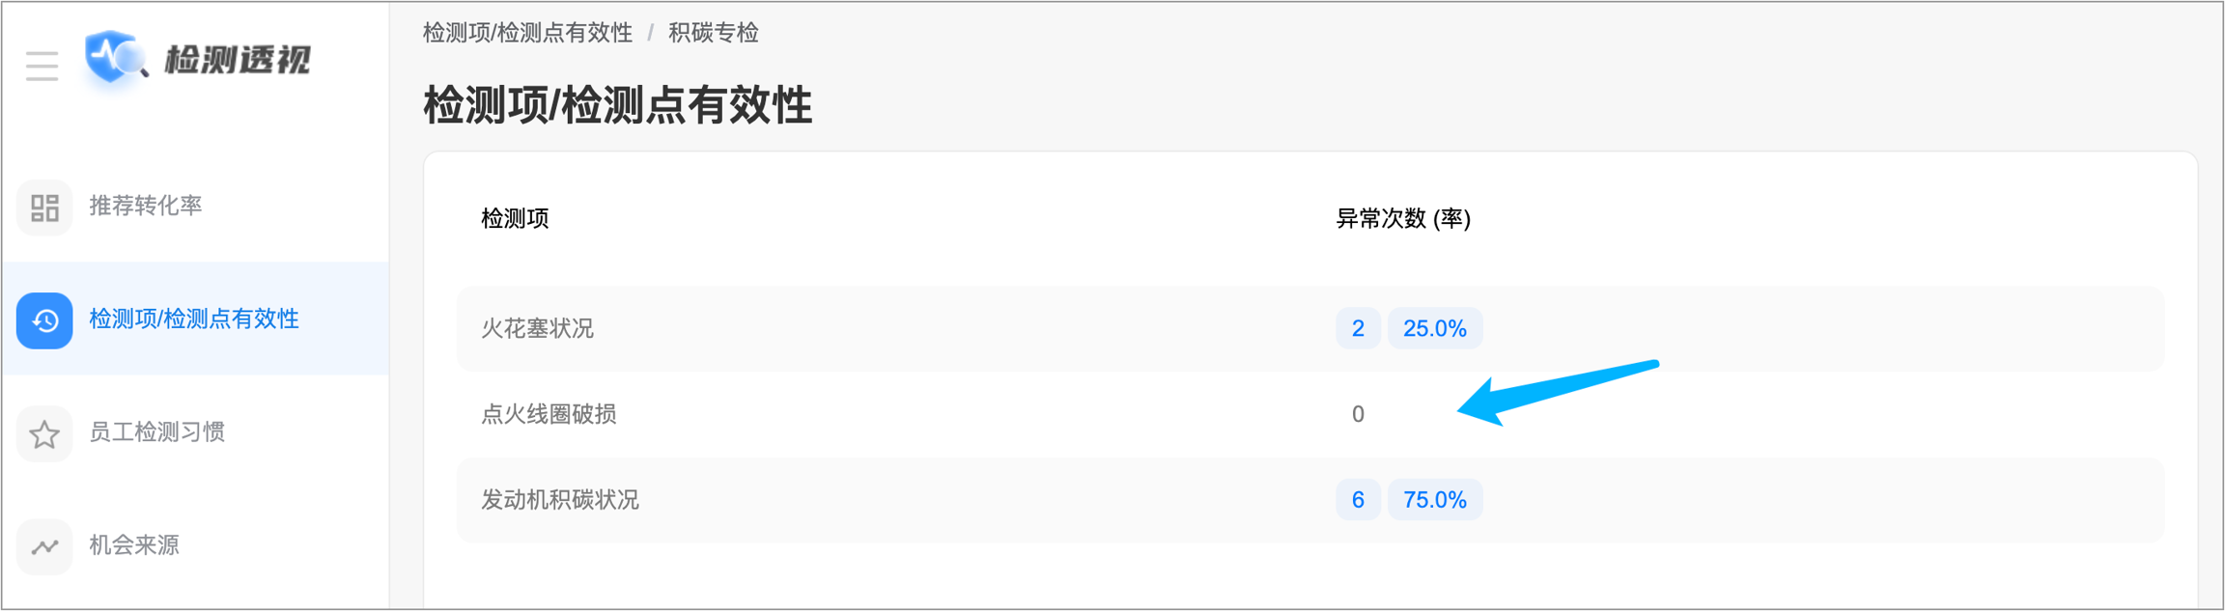
Task: Click the 检测项/检测点有效性 history icon
Action: coord(44,320)
